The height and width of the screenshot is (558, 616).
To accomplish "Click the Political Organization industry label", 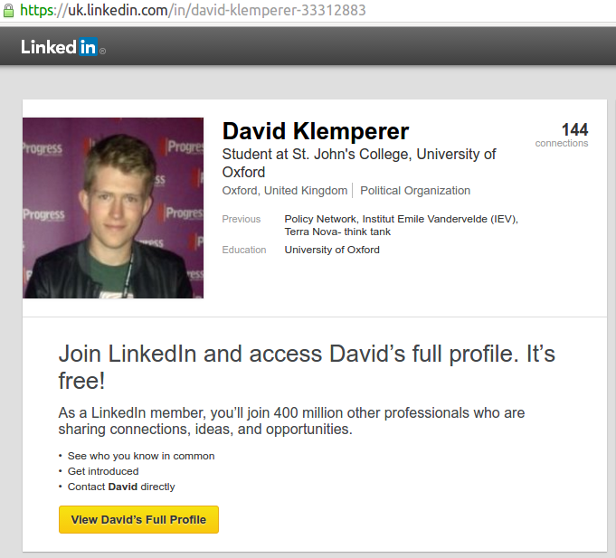I will click(x=415, y=191).
